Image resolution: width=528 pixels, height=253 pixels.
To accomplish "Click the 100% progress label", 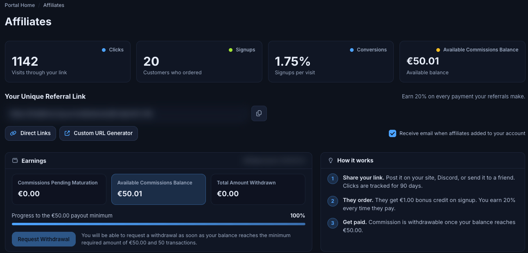I will (x=298, y=215).
